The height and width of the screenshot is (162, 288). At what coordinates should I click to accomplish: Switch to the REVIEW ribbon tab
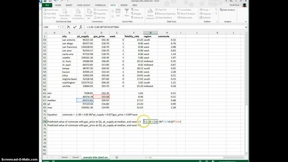pyautogui.click(x=124, y=5)
